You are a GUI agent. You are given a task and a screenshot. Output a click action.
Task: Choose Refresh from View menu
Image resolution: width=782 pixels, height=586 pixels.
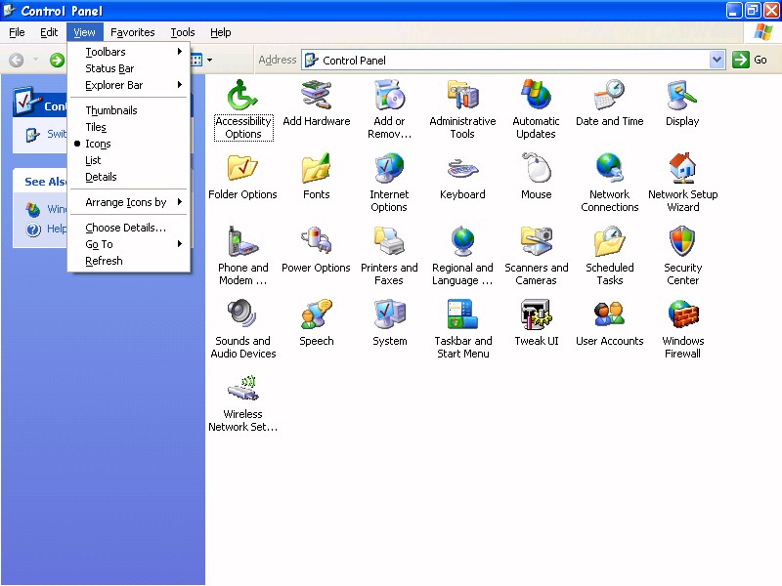click(129, 261)
